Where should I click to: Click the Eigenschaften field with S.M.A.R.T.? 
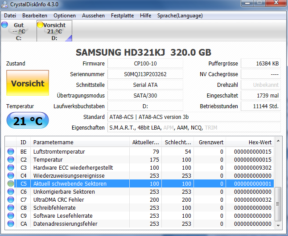[x=194, y=127]
